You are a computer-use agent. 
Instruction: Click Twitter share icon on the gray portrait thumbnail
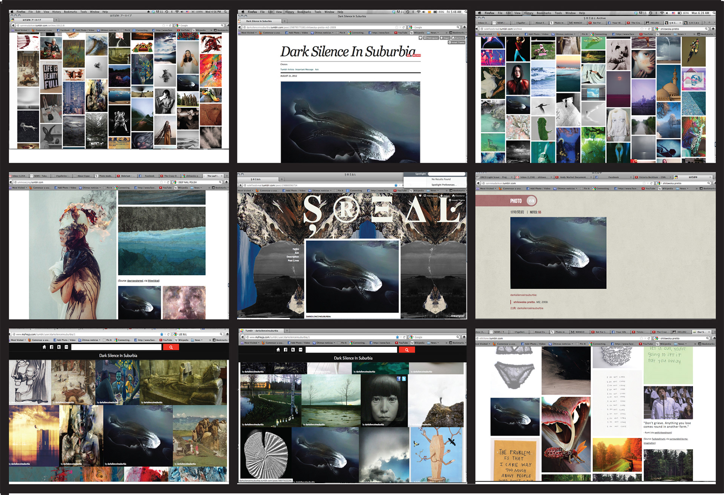(404, 378)
